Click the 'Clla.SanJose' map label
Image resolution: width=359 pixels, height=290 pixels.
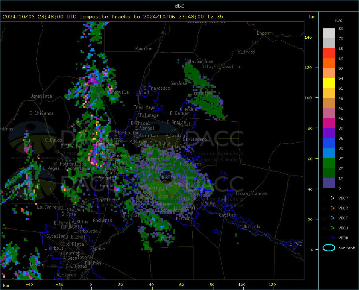click(199, 61)
